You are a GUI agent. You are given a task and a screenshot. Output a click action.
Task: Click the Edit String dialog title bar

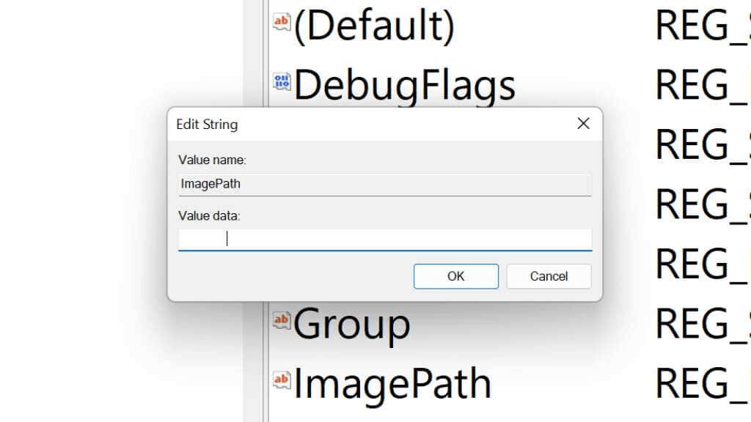(x=367, y=124)
